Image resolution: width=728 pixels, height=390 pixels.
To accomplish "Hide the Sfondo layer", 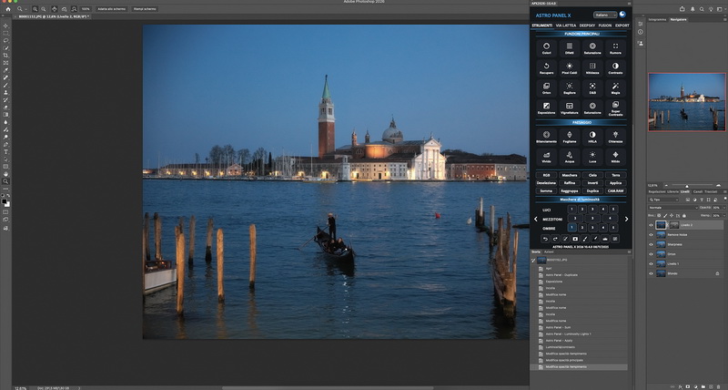I will coord(651,273).
